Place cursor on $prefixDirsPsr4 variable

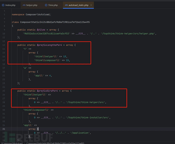(49, 91)
